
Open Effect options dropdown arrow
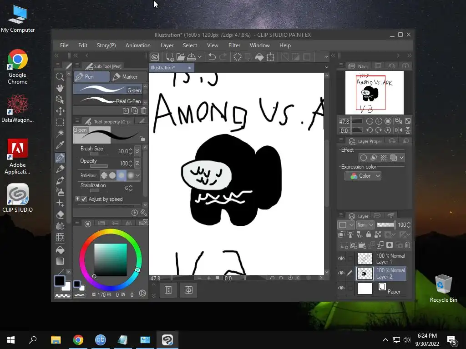point(401,158)
